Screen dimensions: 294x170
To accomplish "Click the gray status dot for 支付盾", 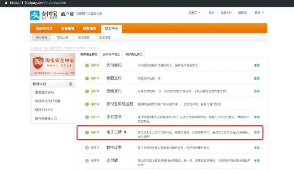I will [x=87, y=161].
